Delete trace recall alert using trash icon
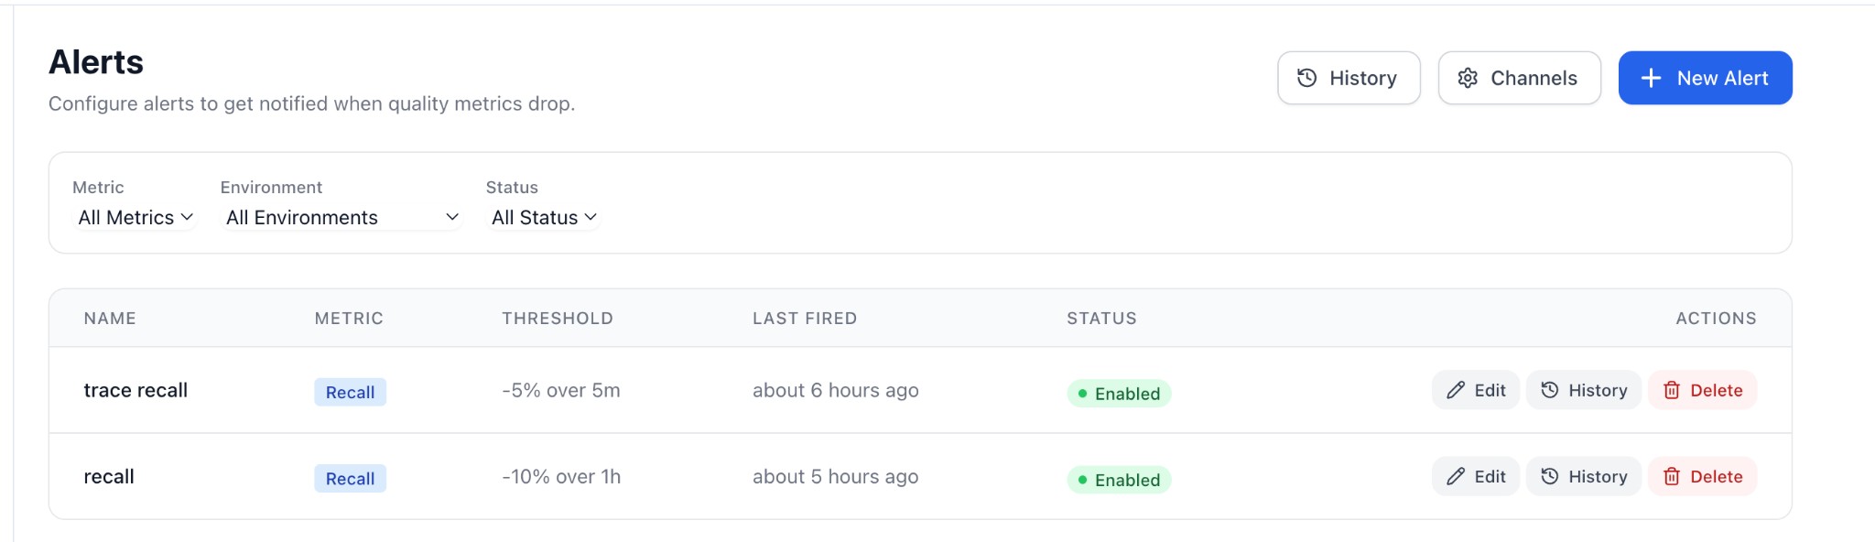The height and width of the screenshot is (542, 1875). pos(1673,390)
